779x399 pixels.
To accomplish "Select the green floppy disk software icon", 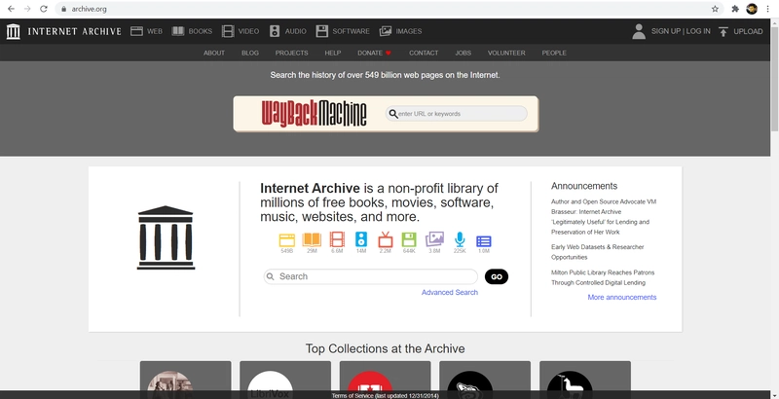I will (410, 239).
